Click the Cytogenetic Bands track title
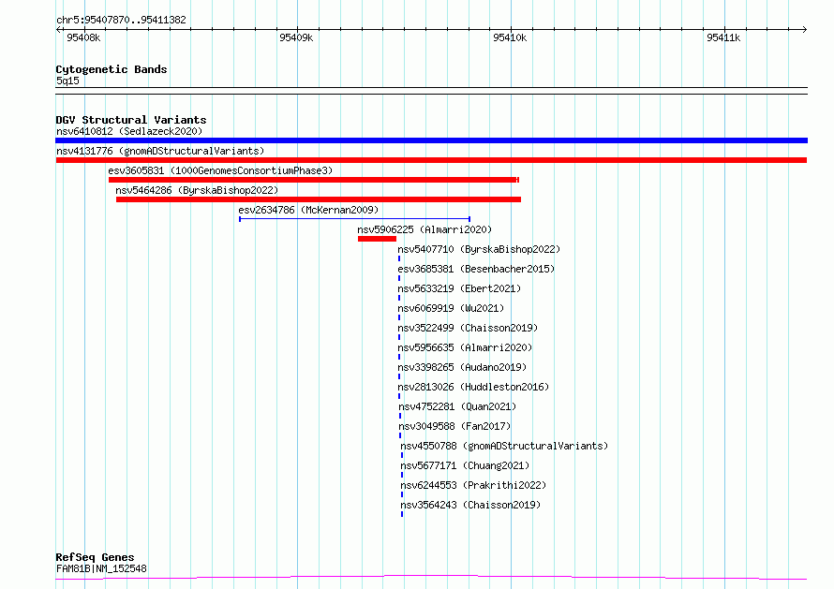 pos(112,69)
